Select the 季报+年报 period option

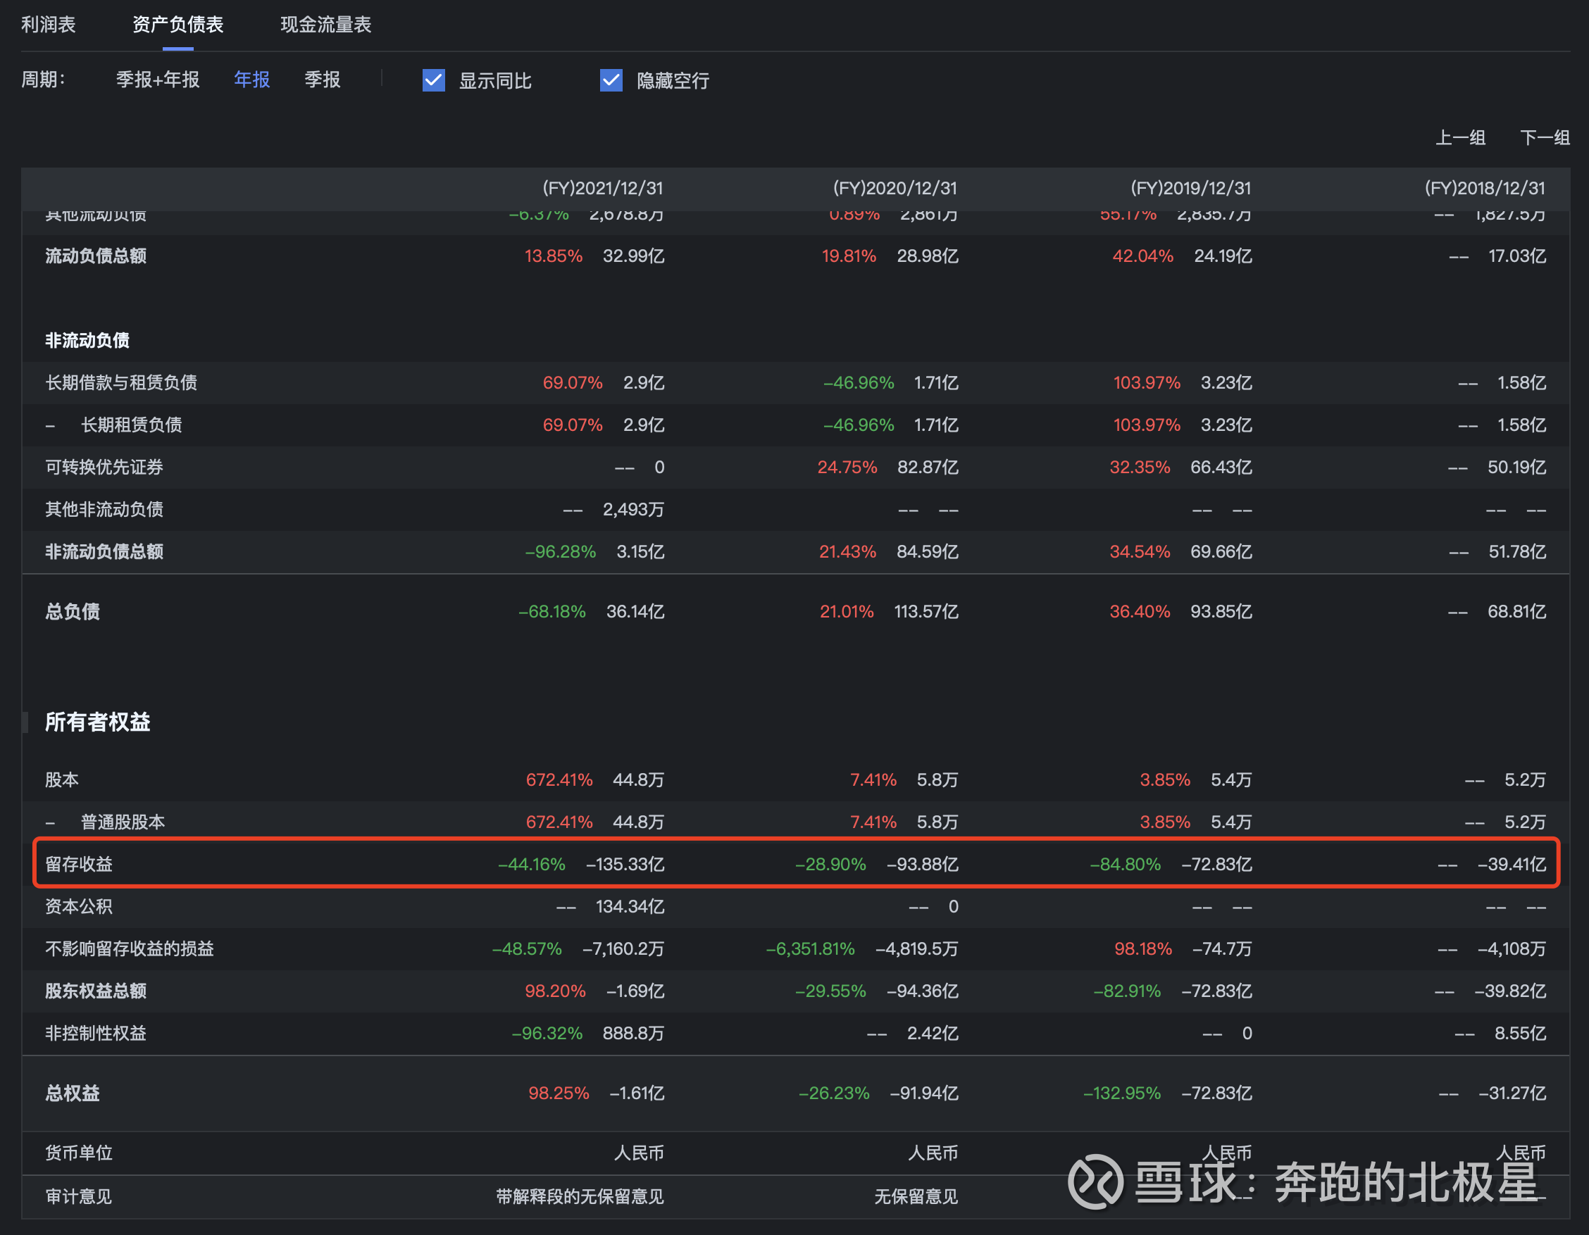(157, 80)
